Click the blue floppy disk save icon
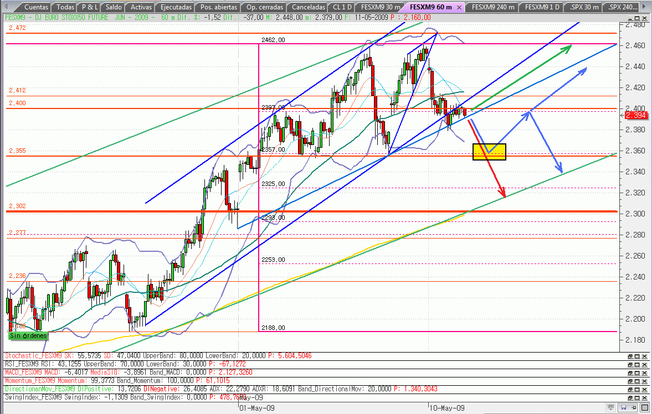The image size is (652, 414). tap(623, 408)
